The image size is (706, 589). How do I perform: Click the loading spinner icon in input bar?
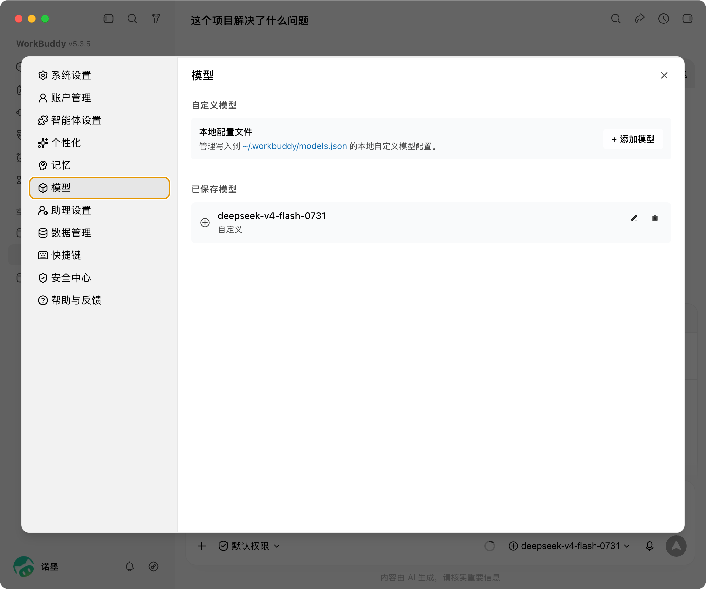(490, 546)
